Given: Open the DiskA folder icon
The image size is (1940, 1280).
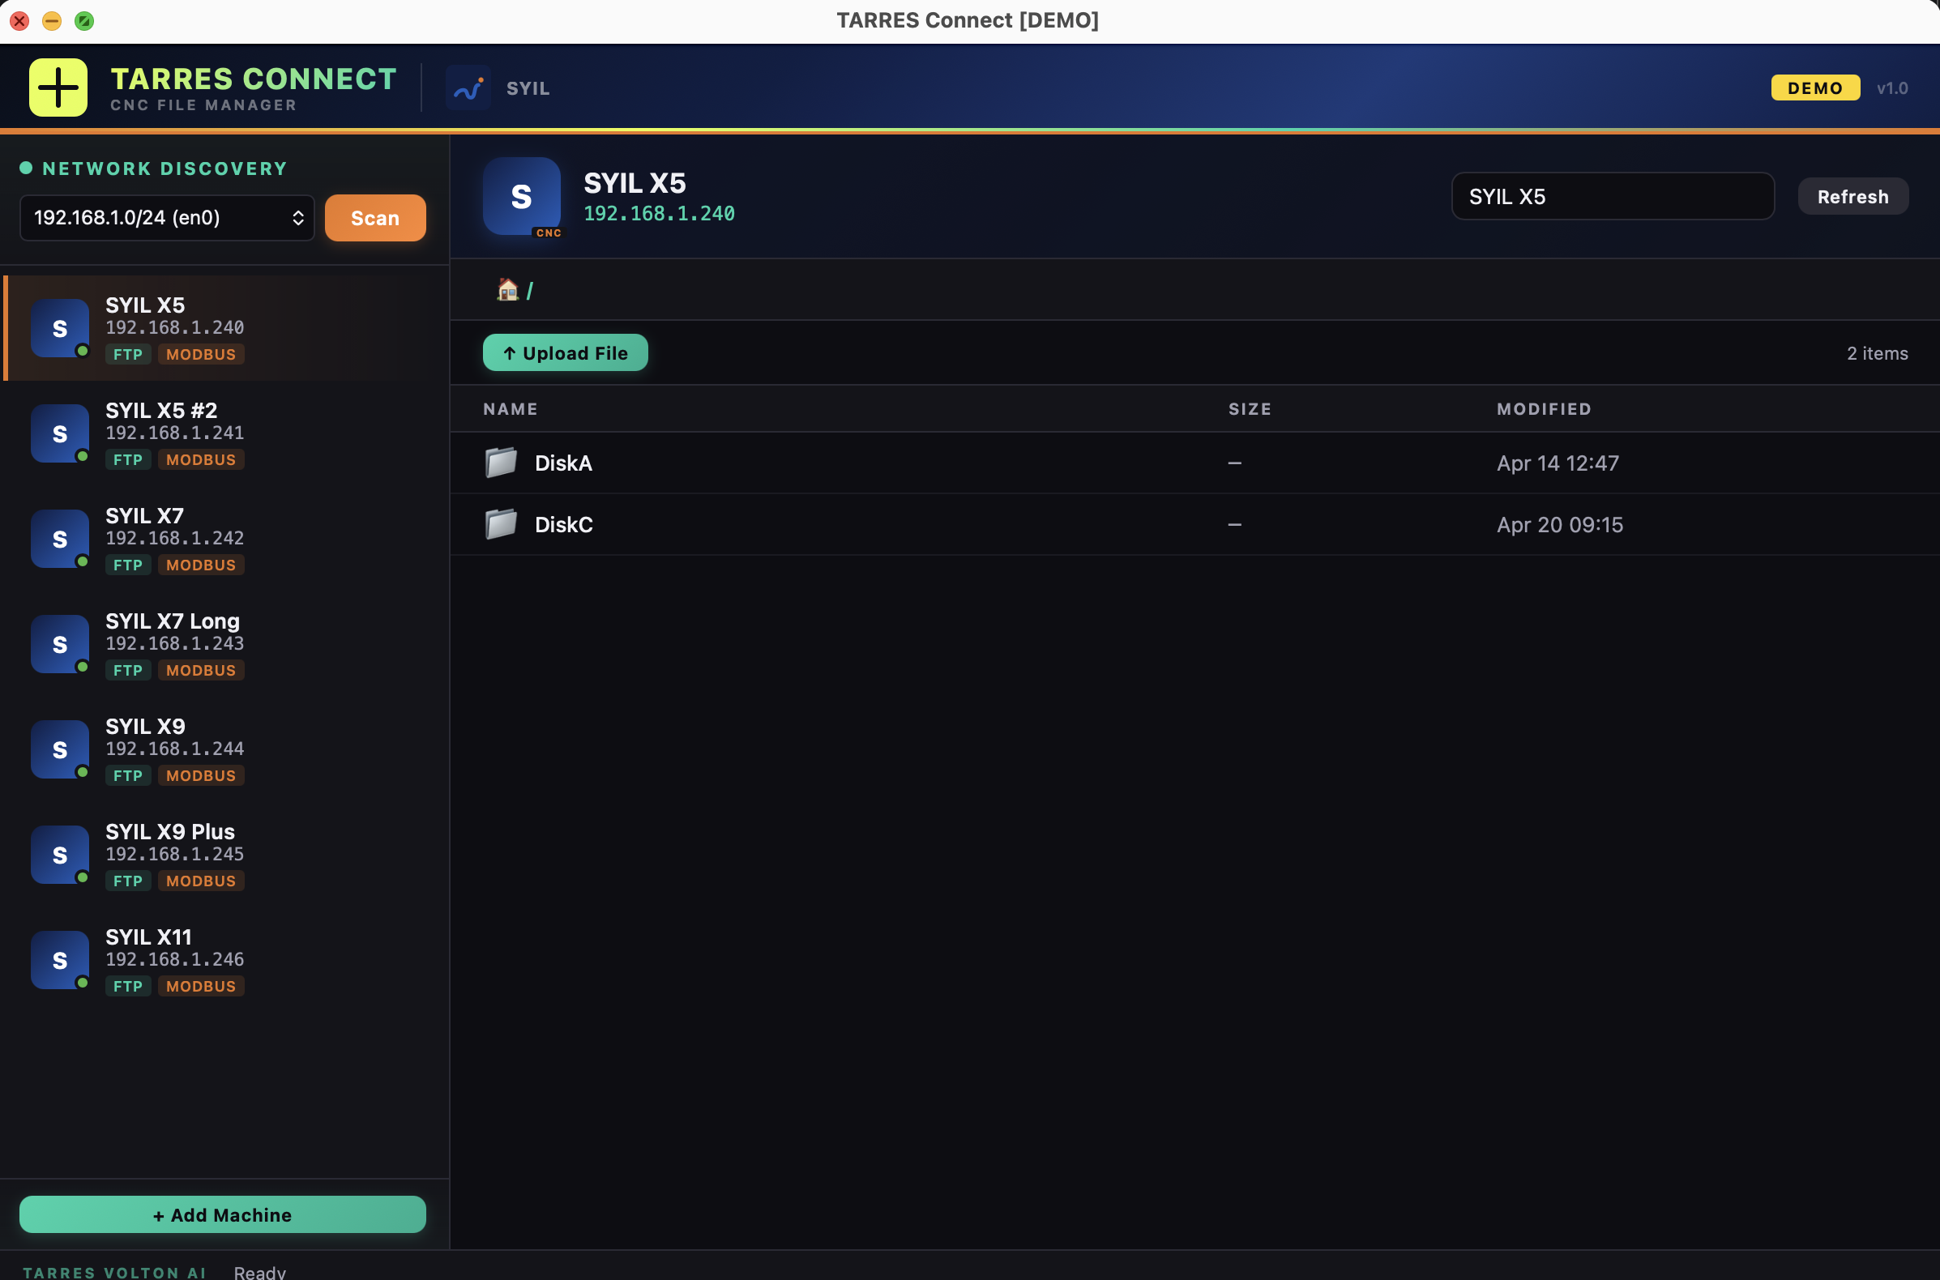Looking at the screenshot, I should [x=501, y=462].
